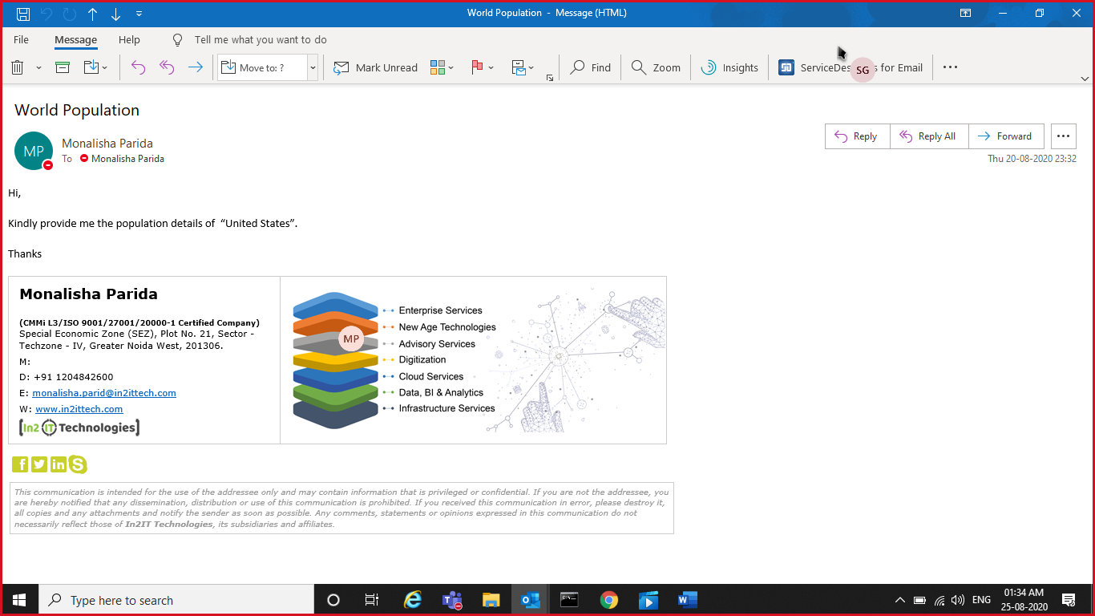Click Forward in message header
This screenshot has width=1095, height=616.
1006,136
